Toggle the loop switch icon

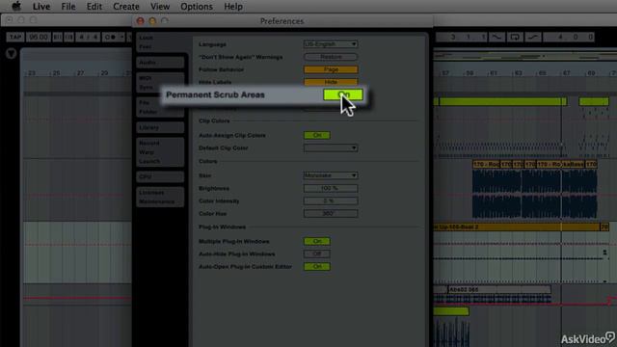[515, 37]
